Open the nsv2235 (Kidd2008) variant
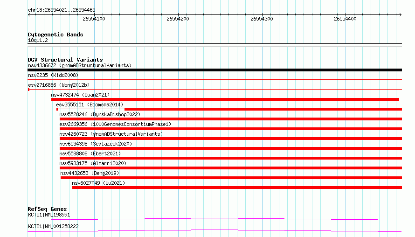 53,75
